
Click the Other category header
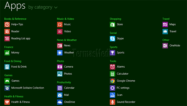point(166,40)
